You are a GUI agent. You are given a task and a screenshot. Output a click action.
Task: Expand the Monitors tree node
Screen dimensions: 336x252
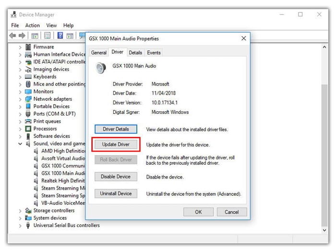20,92
